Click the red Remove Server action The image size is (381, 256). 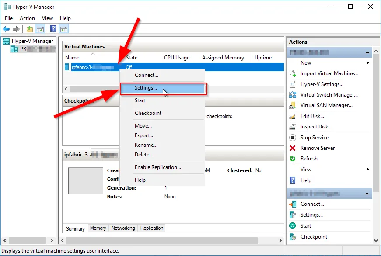tap(317, 148)
